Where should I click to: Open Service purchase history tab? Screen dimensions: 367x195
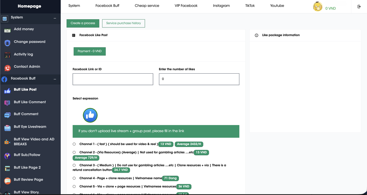coord(124,23)
